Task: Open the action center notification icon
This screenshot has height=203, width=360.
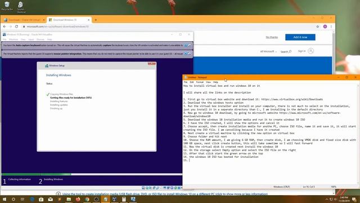Action: (x=354, y=199)
